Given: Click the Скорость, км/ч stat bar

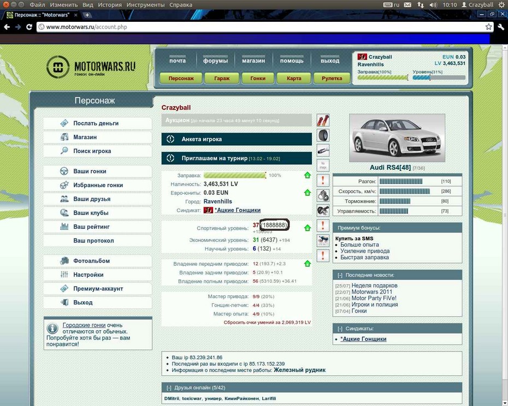Looking at the screenshot, I should (x=405, y=192).
